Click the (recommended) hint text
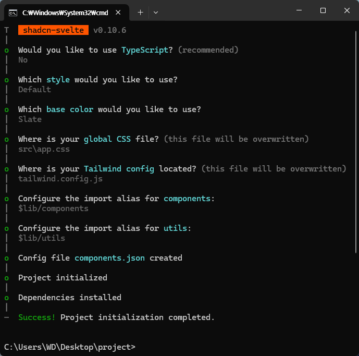Image resolution: width=359 pixels, height=356 pixels. (x=208, y=50)
